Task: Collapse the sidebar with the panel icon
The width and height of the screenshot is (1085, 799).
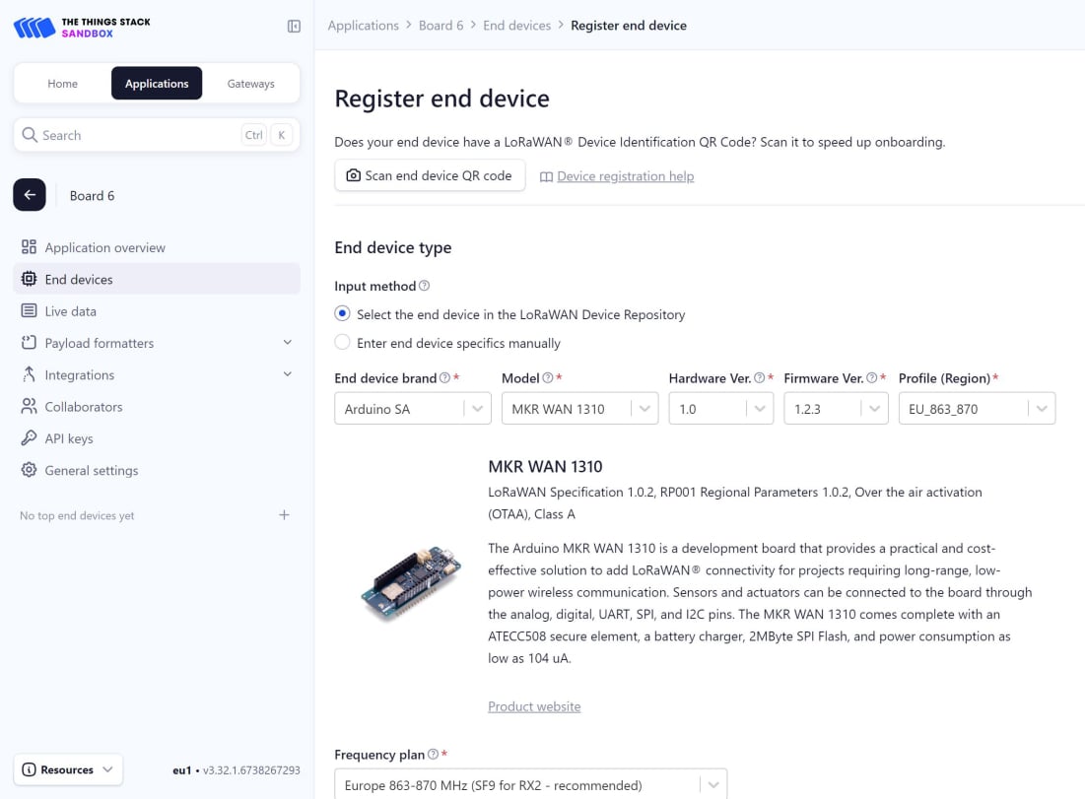Action: click(x=294, y=27)
